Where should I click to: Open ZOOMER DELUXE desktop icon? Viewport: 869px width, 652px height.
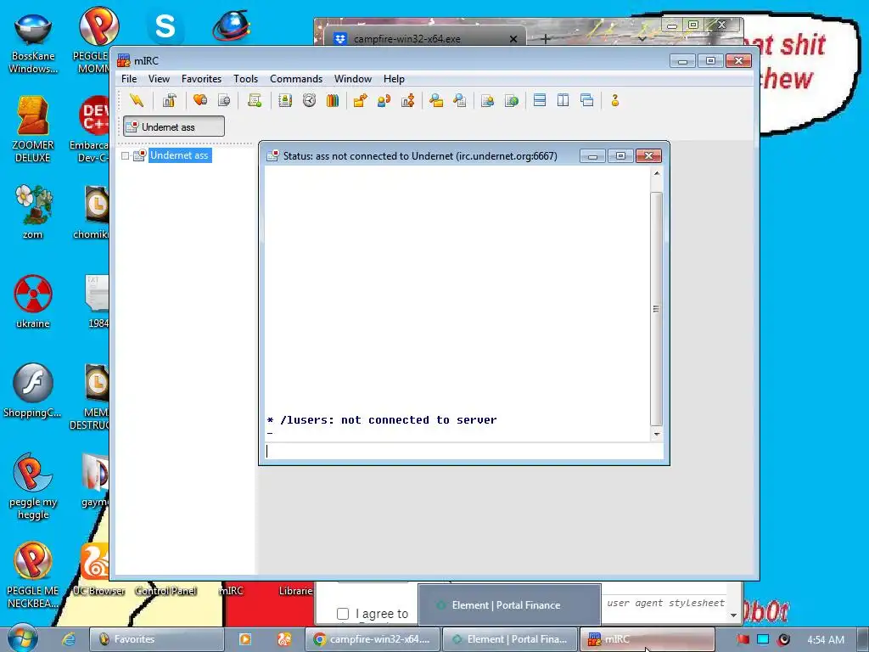[33, 130]
